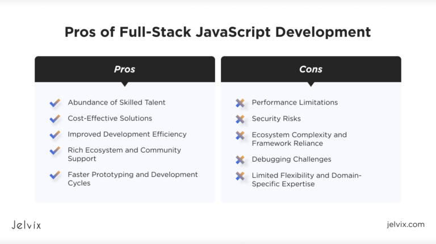Click the checkmark beside Cost-Effective Solutions
This screenshot has height=244, width=436.
(x=55, y=119)
